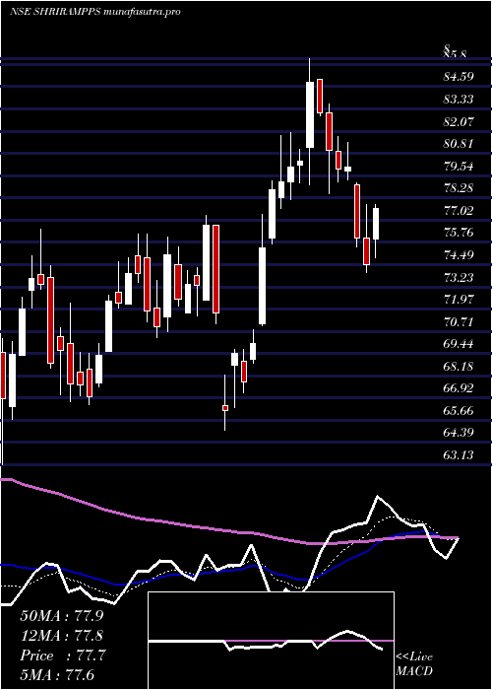492x690 pixels.
Task: Click the 63.13 price axis label
Action: (x=459, y=455)
